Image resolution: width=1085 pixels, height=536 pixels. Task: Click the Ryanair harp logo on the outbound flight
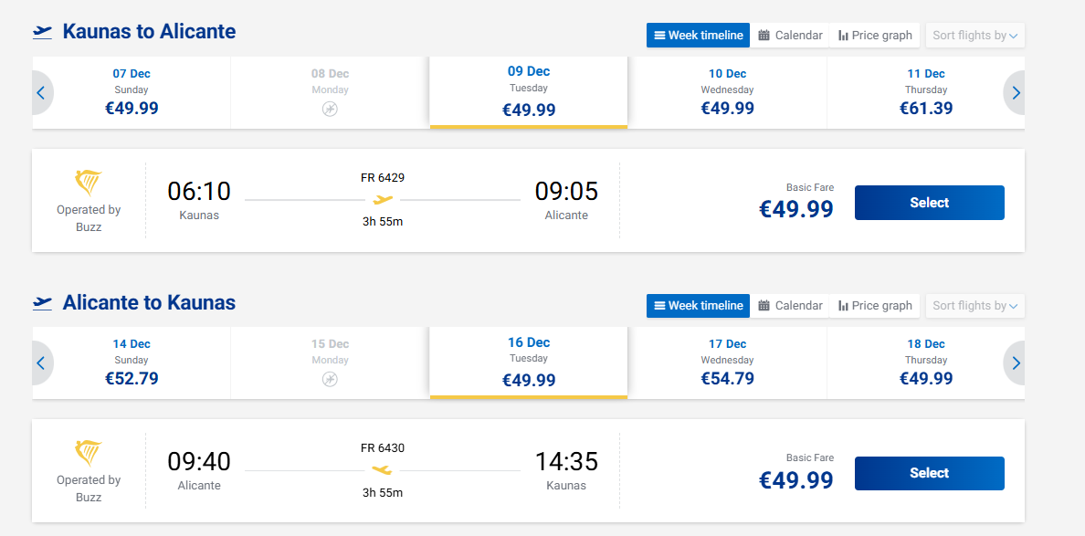89,184
